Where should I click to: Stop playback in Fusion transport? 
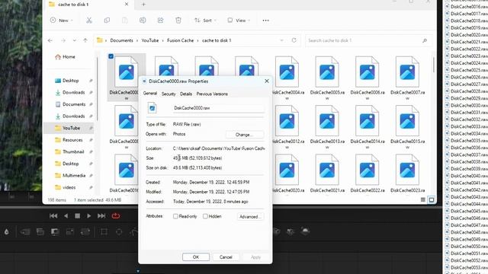point(77,216)
